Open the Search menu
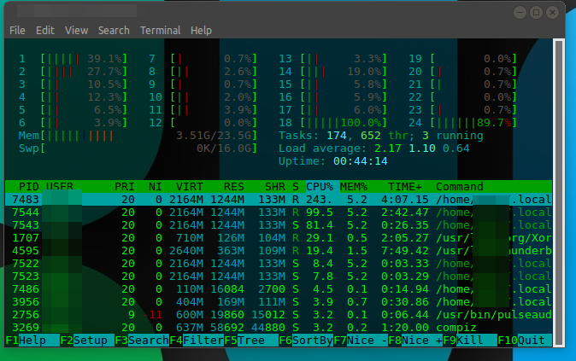This screenshot has width=576, height=361. click(x=114, y=30)
